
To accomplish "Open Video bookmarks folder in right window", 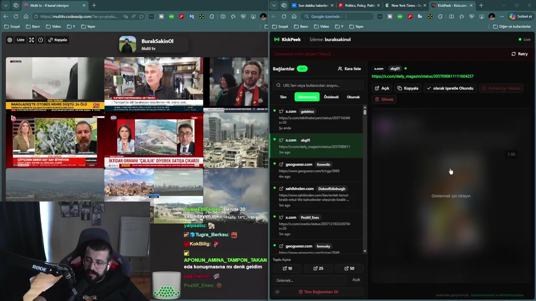I will pos(322,26).
